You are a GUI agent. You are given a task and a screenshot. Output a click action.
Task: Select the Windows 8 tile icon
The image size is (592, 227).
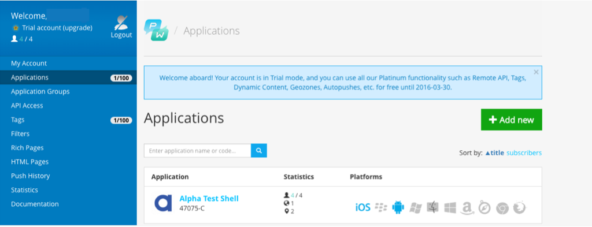pos(450,207)
